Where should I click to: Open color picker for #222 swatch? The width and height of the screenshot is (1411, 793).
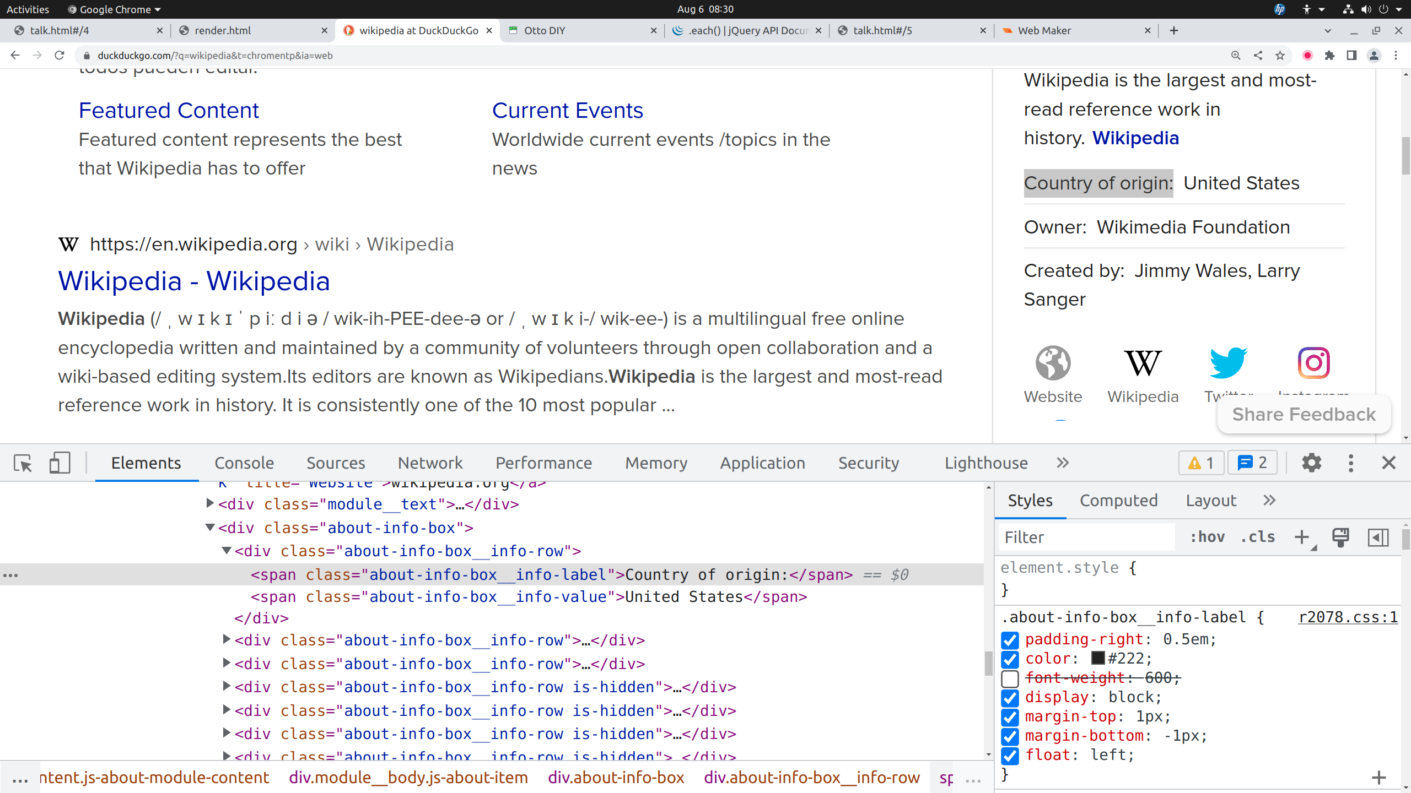tap(1098, 659)
